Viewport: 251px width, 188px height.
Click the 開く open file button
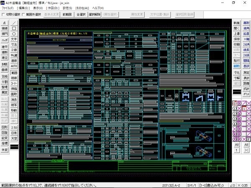[x=237, y=28]
